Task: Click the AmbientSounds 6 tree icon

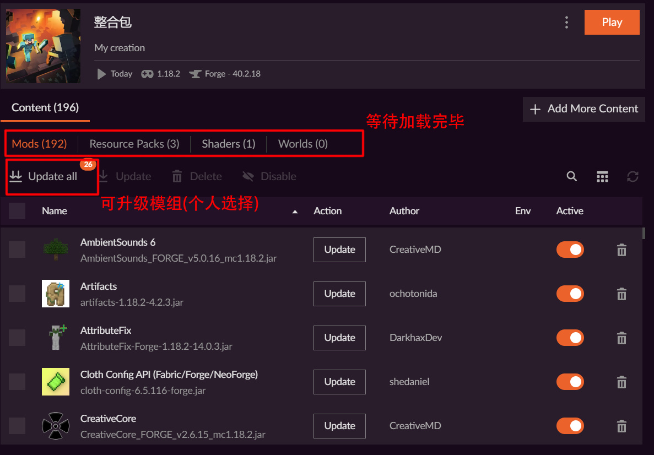Action: 56,250
